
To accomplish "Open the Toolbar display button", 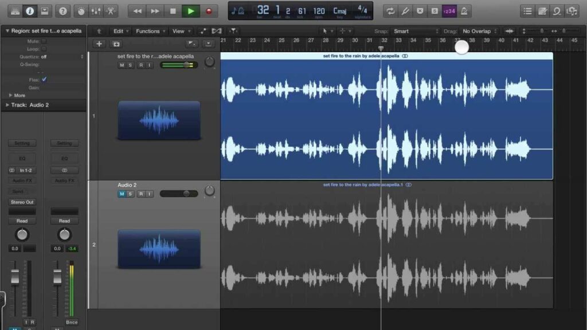I will 45,11.
